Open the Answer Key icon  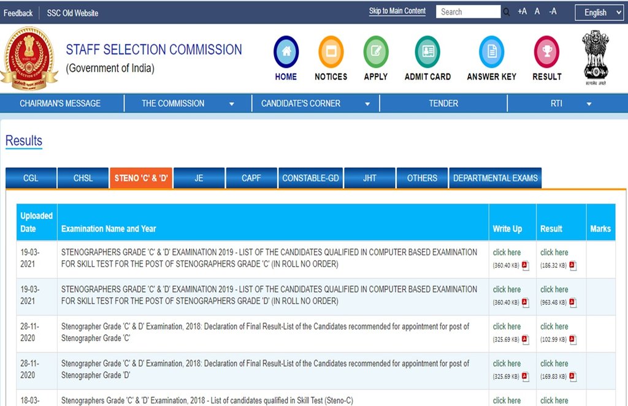tap(491, 52)
